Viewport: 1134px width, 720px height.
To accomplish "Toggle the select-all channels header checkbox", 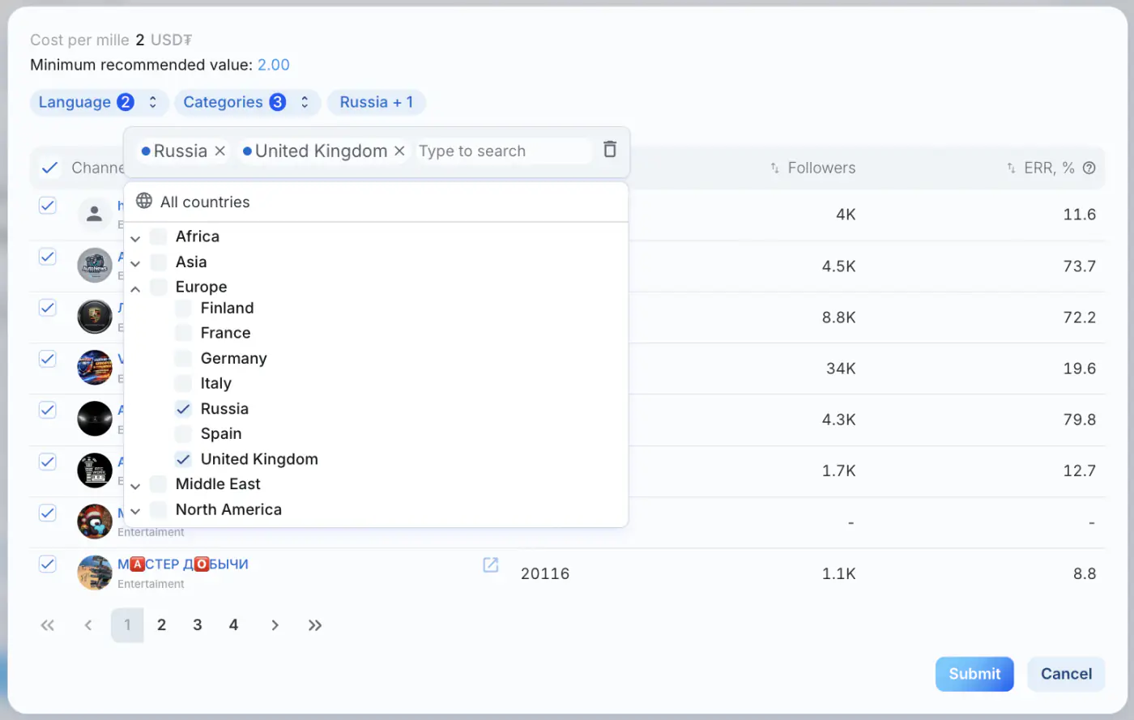I will (49, 168).
